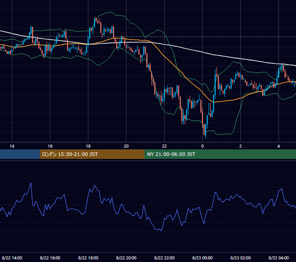Click the 0 hour label on price chart axis
Viewport: 296px width, 262px height.
click(202, 146)
